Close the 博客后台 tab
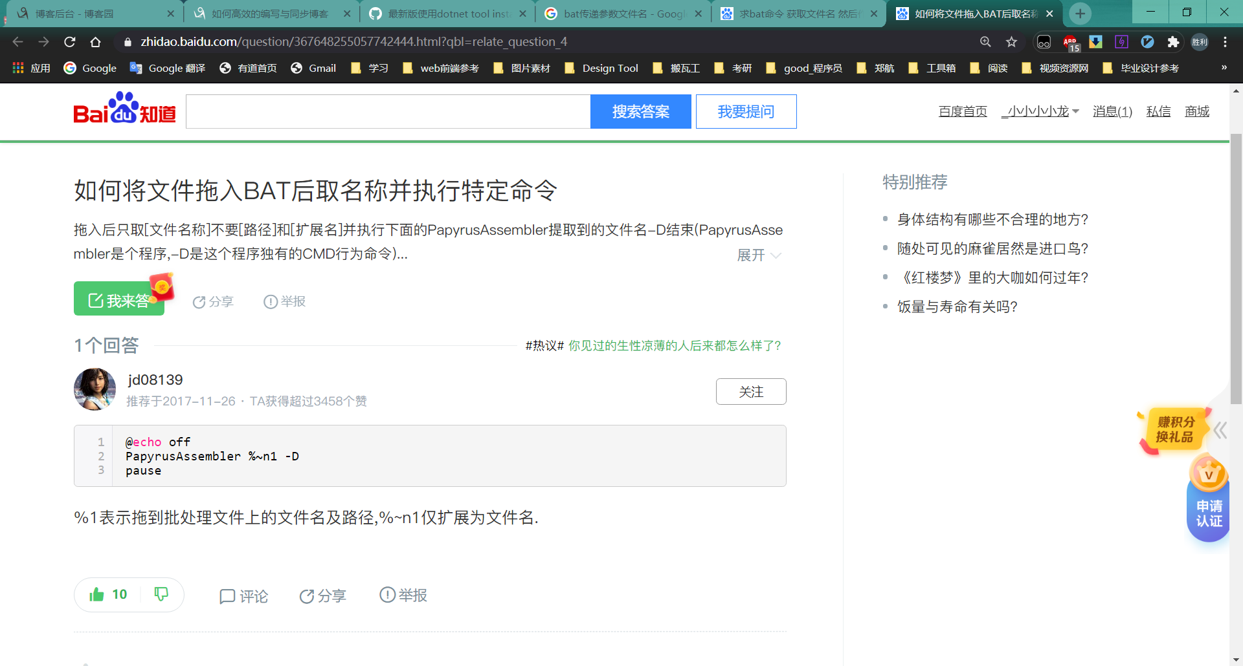 171,14
